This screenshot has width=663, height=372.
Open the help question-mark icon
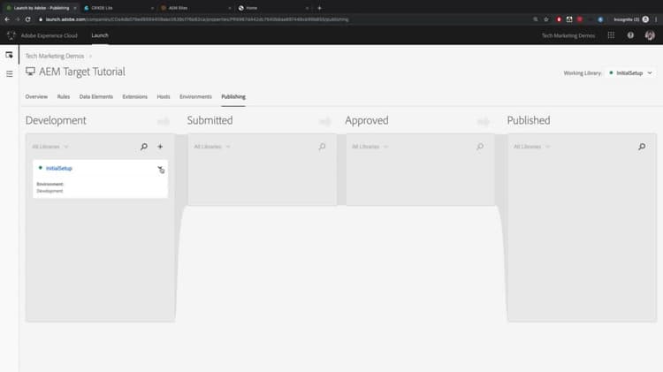coord(630,35)
